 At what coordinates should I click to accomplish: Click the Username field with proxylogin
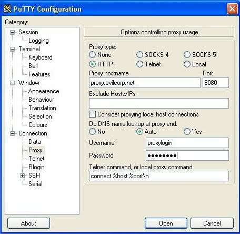187,143
